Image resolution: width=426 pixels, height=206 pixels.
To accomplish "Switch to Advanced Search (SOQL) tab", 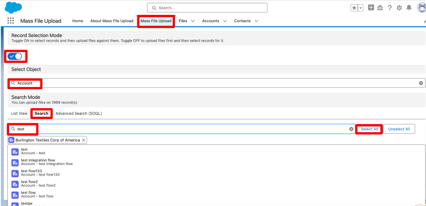I will pyautogui.click(x=79, y=114).
